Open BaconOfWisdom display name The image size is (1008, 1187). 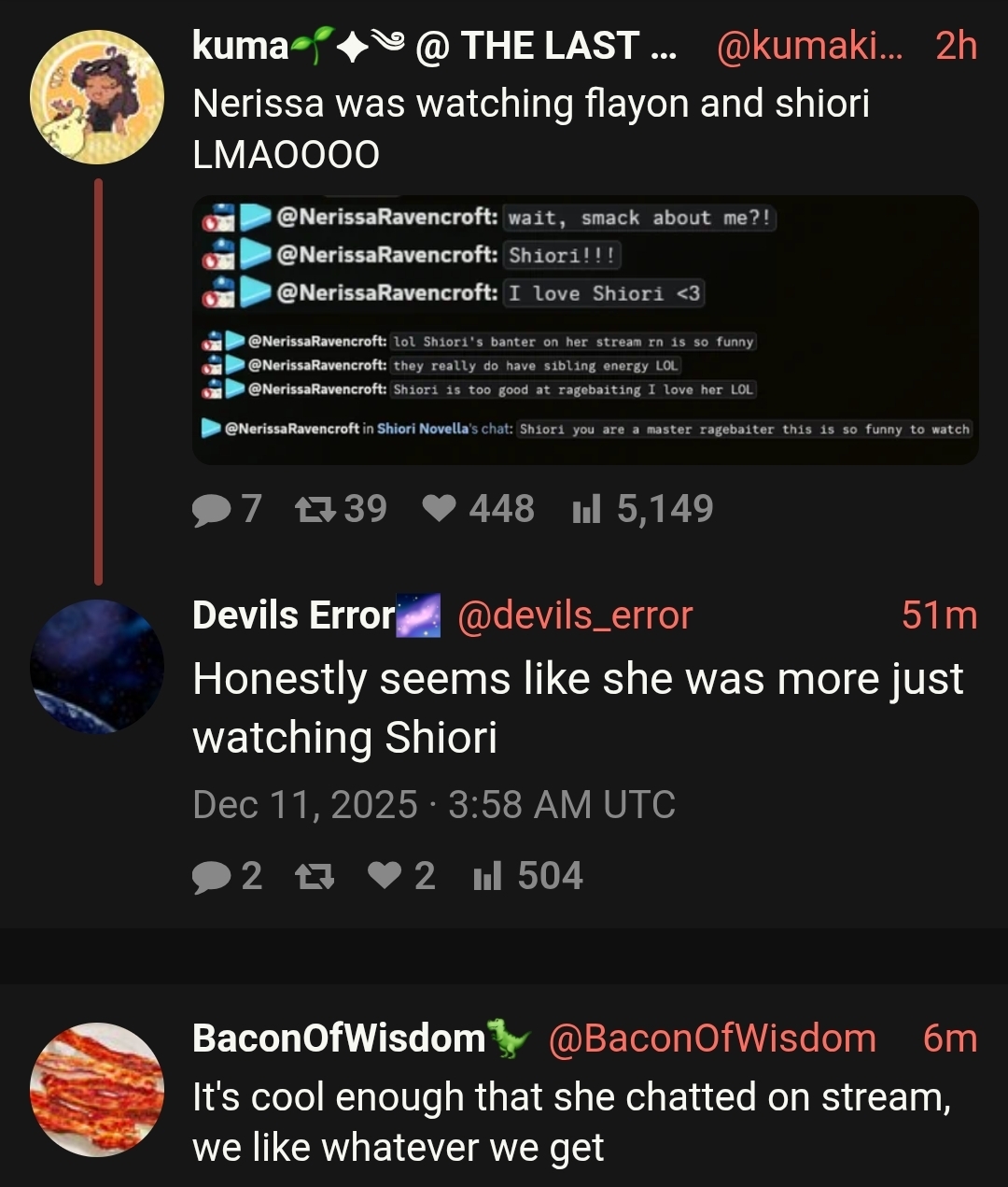point(339,1039)
